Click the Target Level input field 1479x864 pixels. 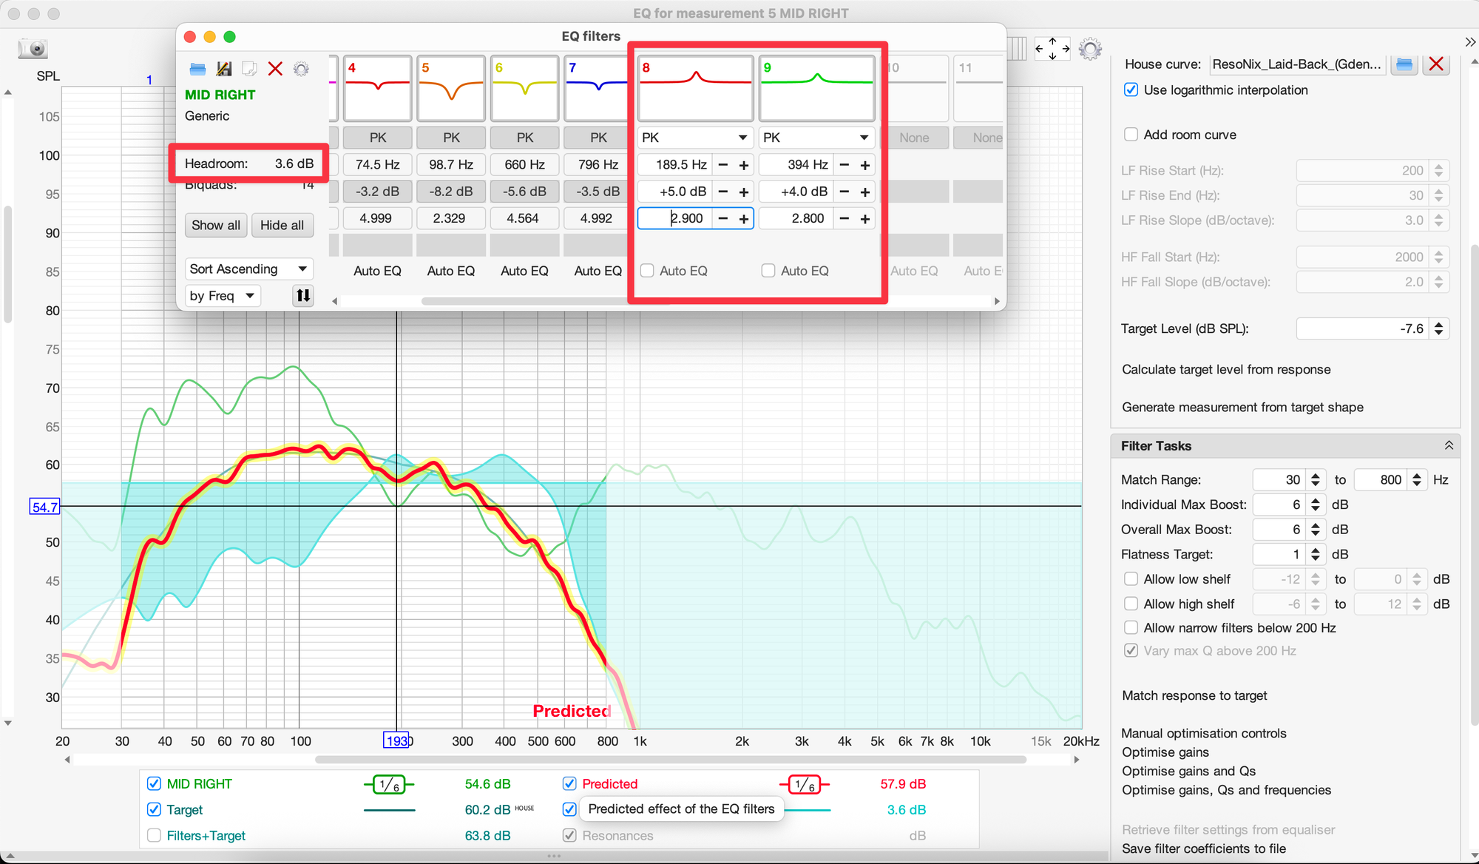click(1362, 328)
